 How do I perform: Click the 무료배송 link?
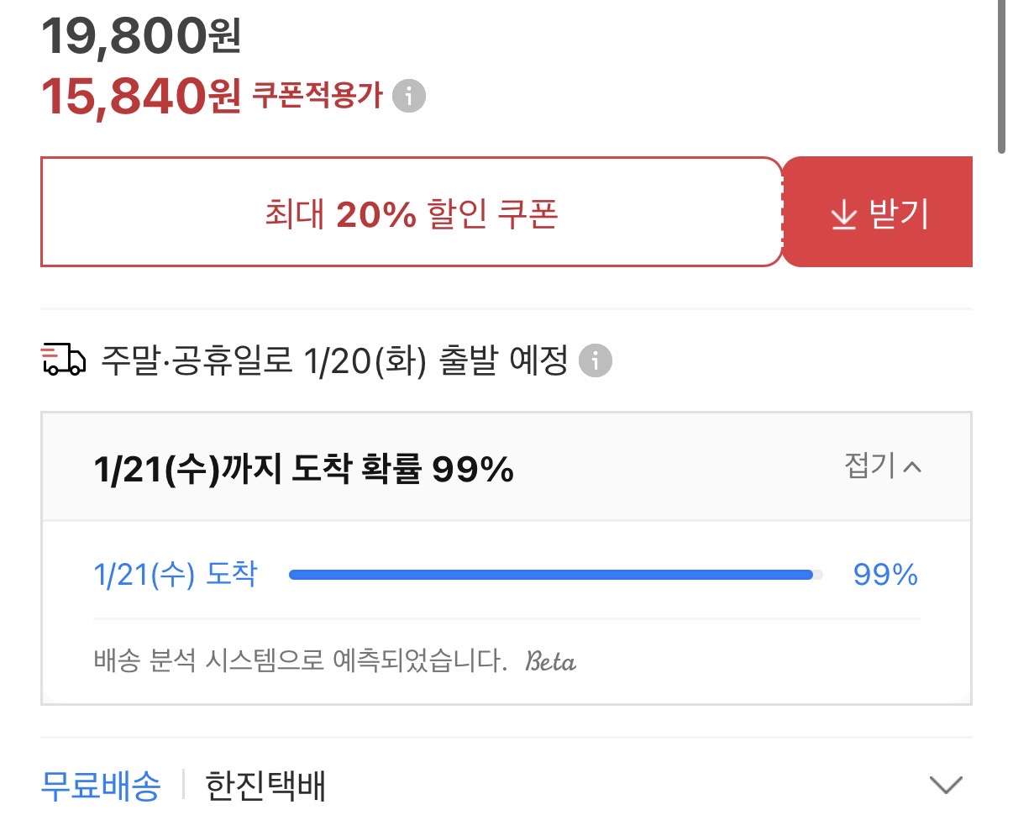tap(101, 786)
